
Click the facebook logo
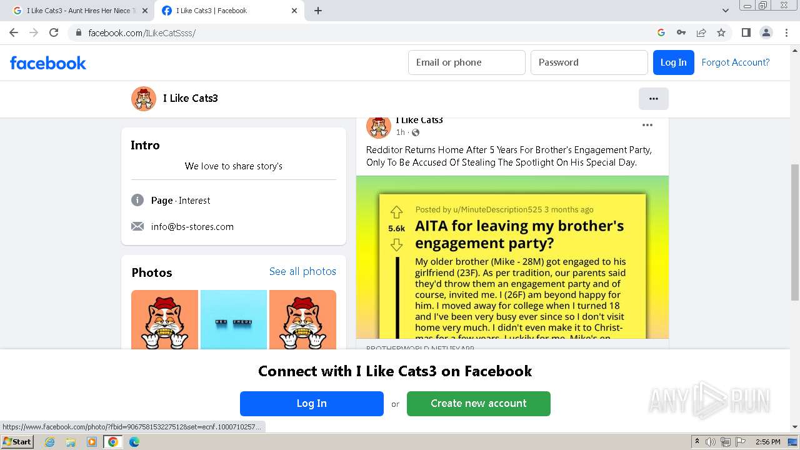pos(48,62)
